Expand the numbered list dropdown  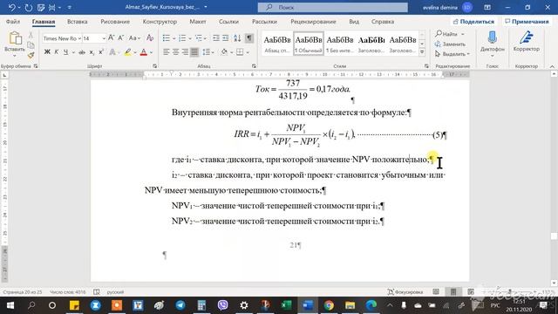[x=190, y=38]
